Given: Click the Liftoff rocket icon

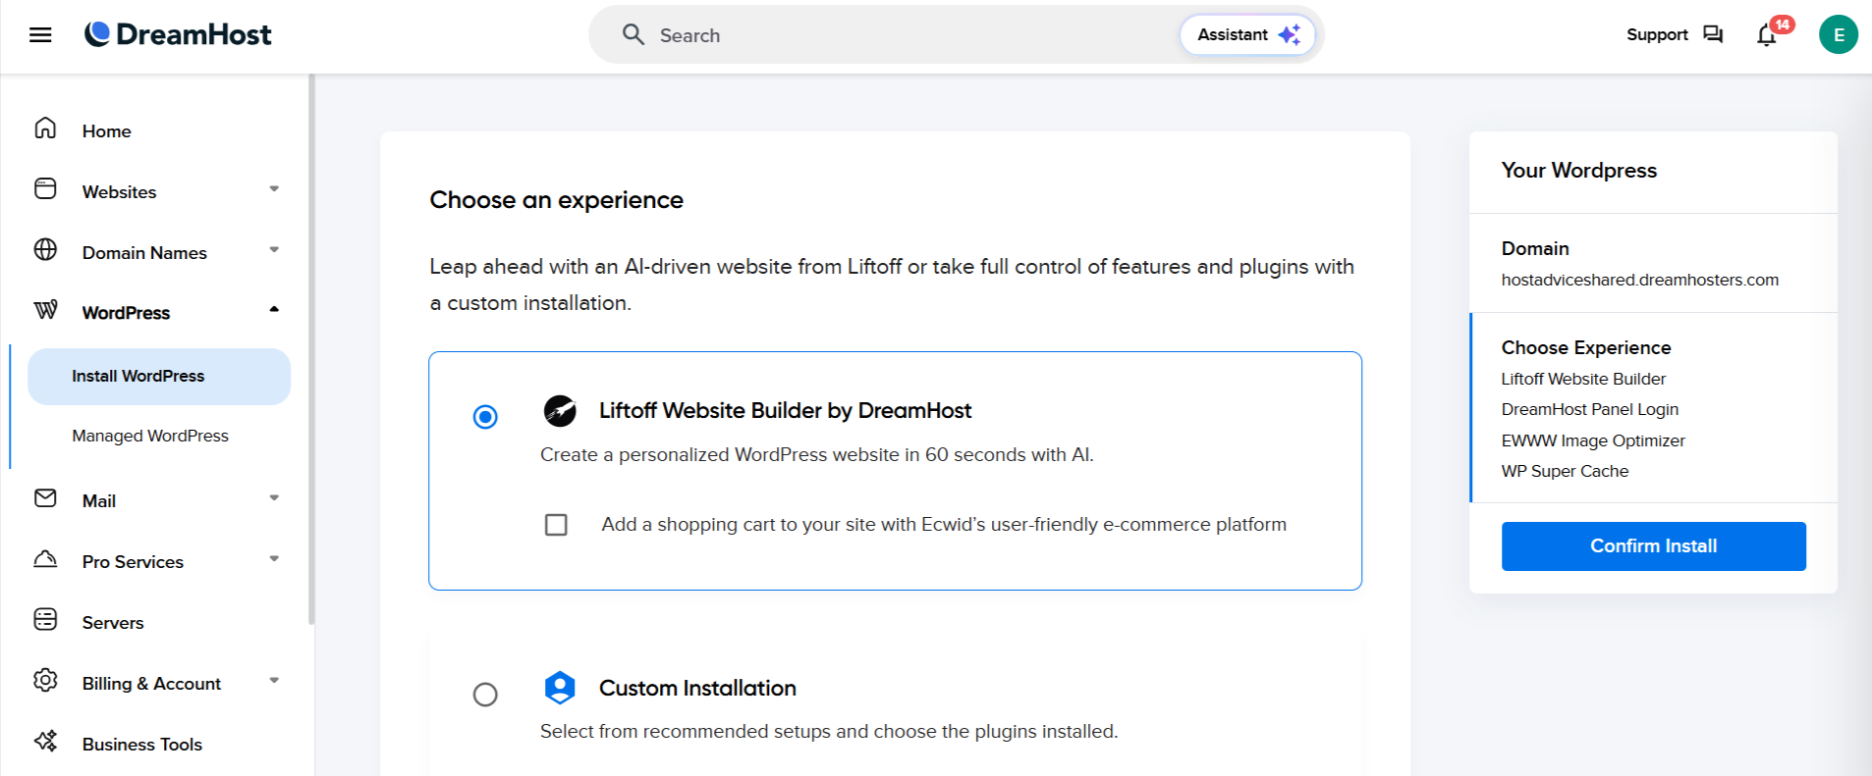Looking at the screenshot, I should 560,410.
